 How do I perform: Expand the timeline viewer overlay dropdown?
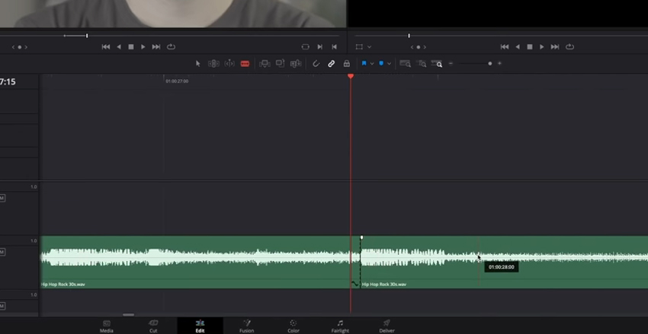click(369, 47)
